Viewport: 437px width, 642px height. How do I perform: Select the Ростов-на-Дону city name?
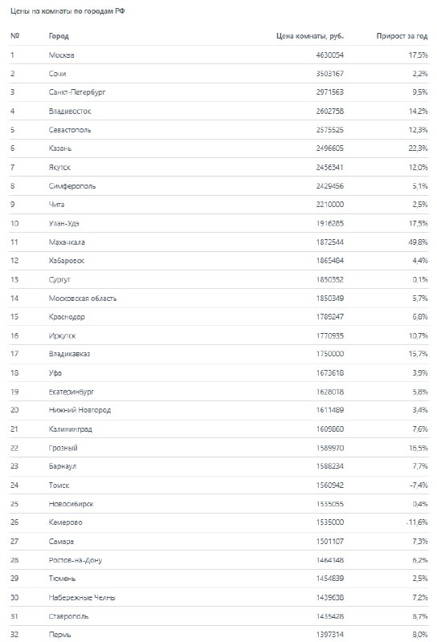tap(76, 560)
